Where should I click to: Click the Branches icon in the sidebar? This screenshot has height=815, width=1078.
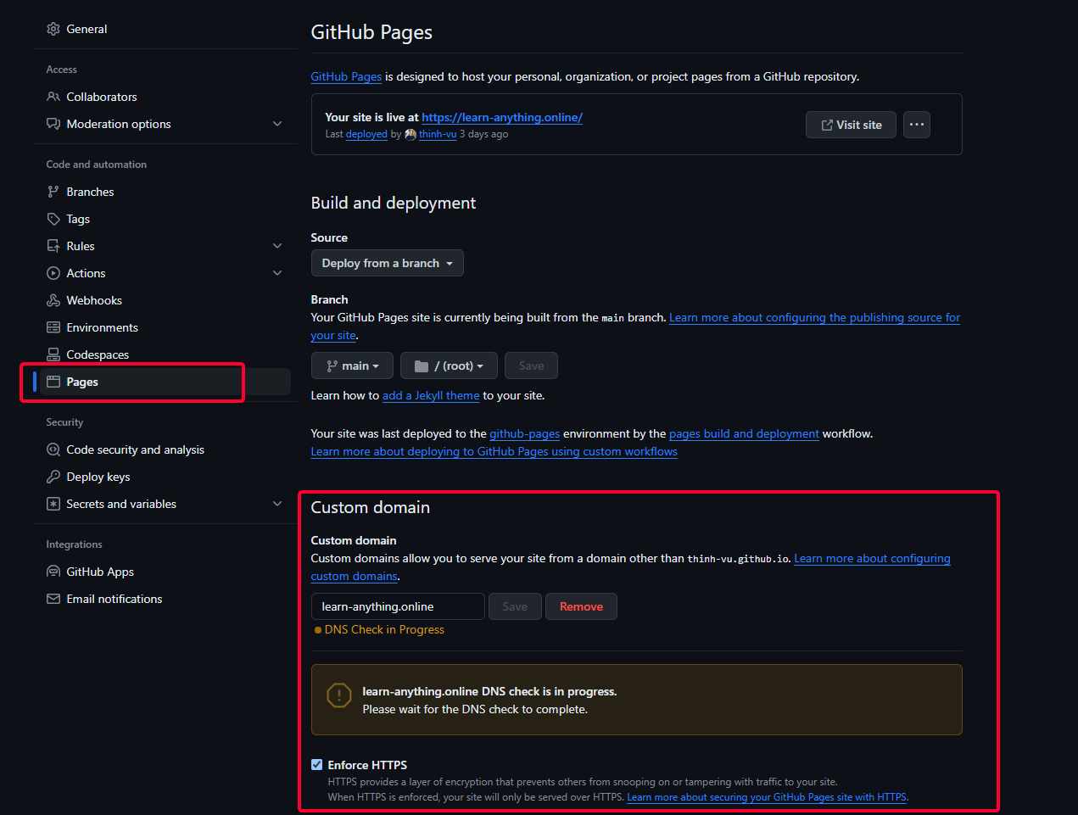pos(53,192)
